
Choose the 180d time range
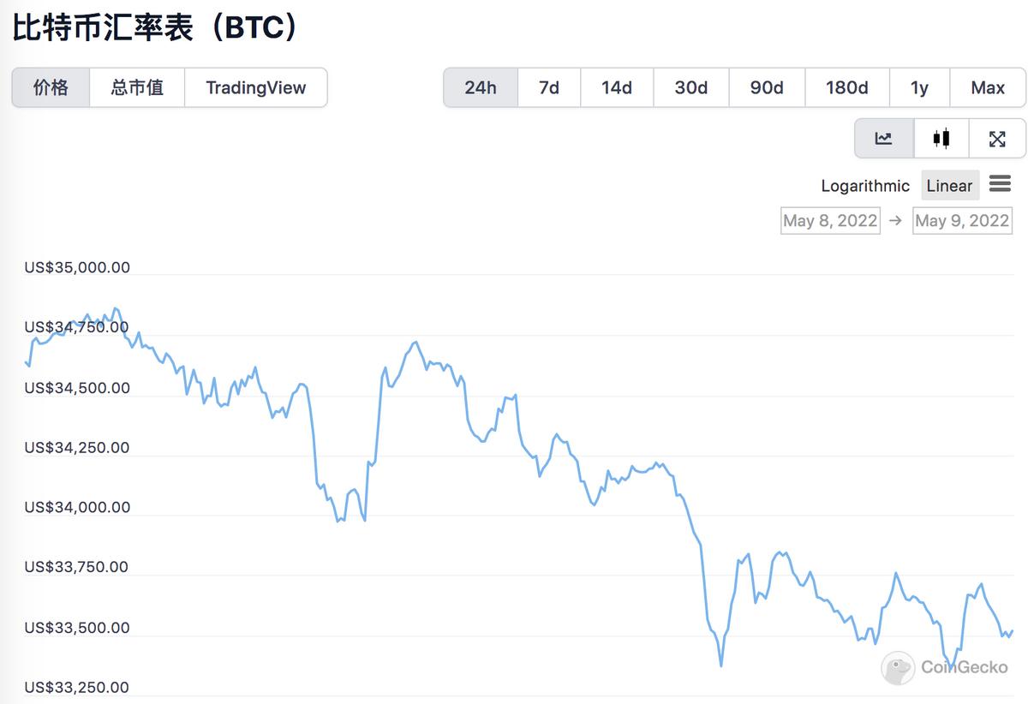point(846,87)
